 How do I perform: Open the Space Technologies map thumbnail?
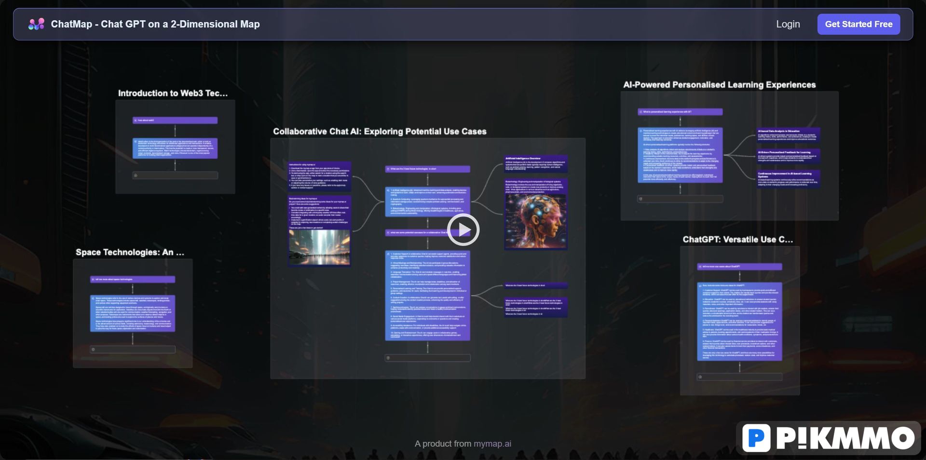tap(133, 313)
